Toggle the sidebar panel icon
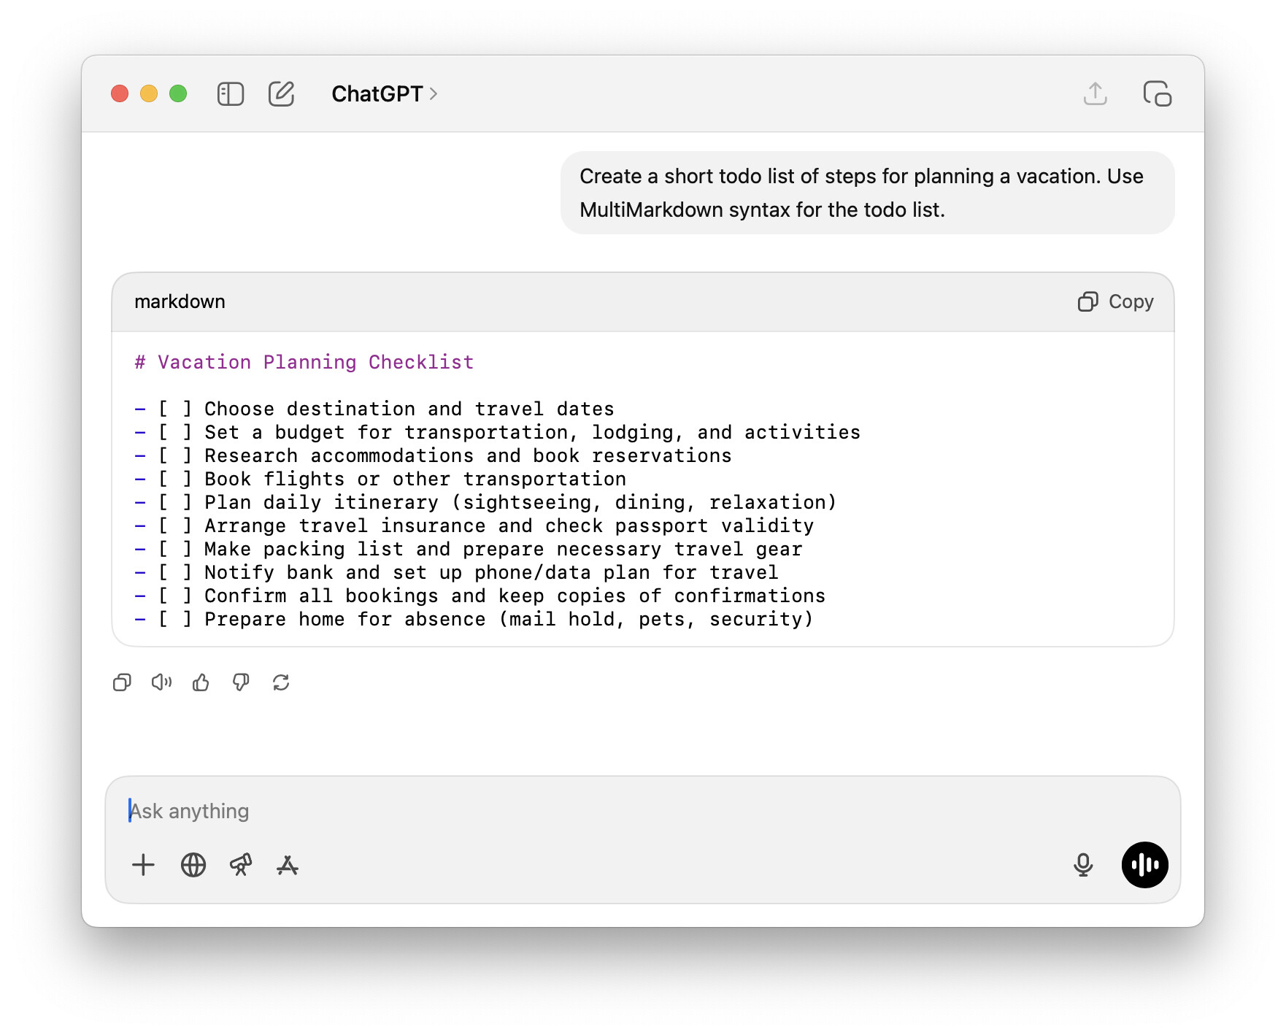Viewport: 1286px width, 1035px height. [x=230, y=94]
